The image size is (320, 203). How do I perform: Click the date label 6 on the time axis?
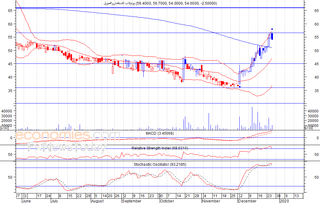pos(286,196)
